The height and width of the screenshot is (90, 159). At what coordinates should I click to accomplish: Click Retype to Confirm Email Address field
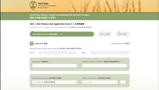click(x=104, y=66)
